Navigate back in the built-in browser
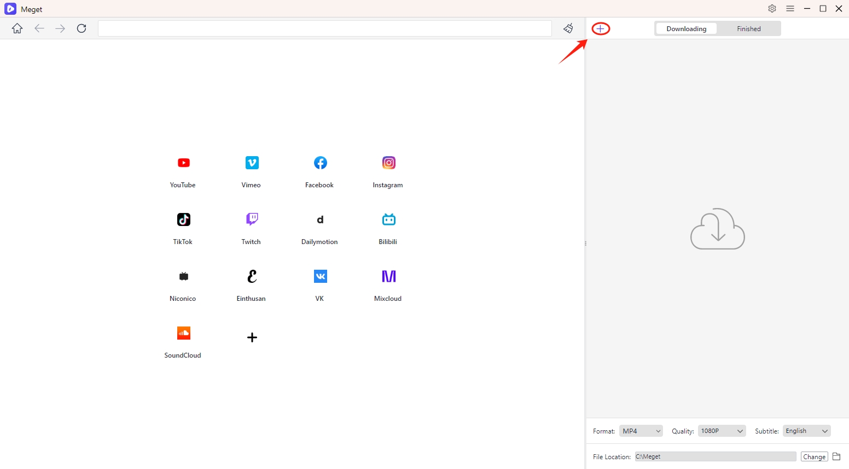 pyautogui.click(x=39, y=28)
